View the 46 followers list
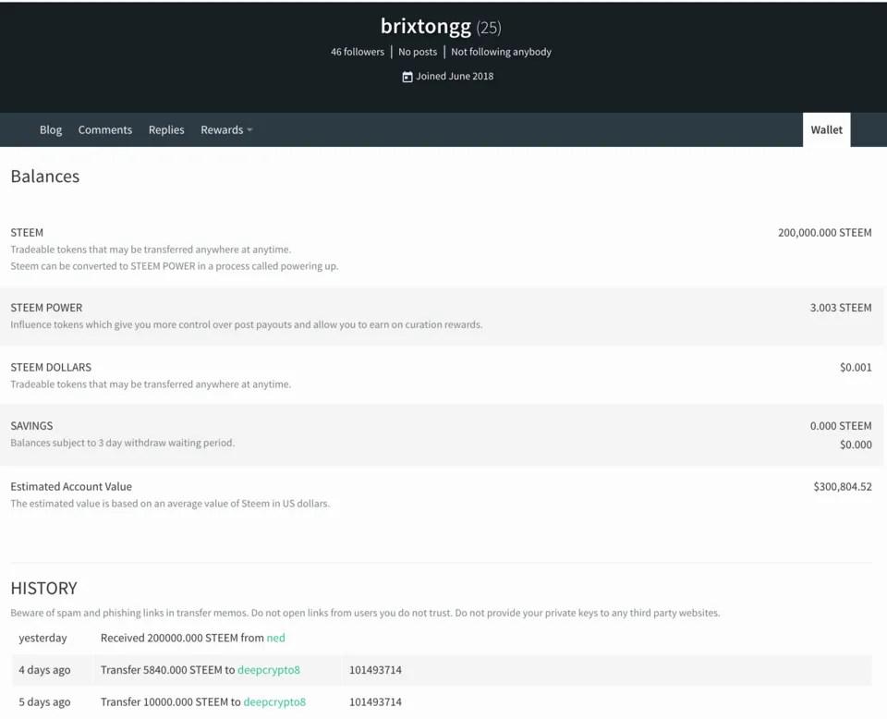Image resolution: width=887 pixels, height=719 pixels. coord(358,52)
